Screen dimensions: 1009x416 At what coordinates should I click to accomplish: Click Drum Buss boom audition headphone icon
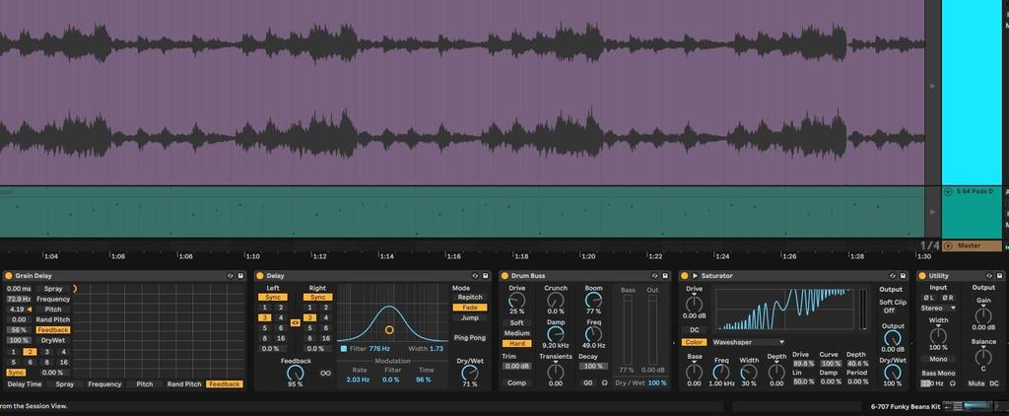coord(604,382)
